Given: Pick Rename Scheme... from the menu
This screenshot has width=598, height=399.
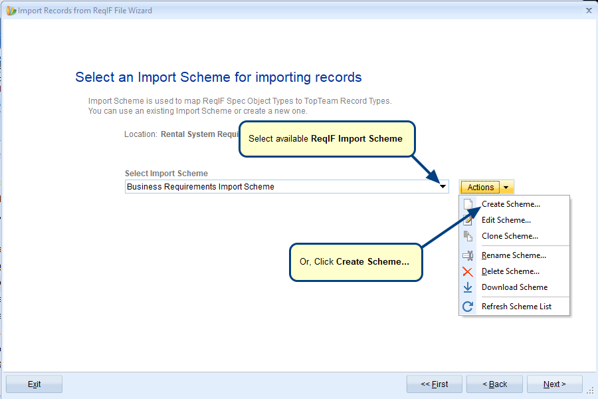Looking at the screenshot, I should click(x=514, y=255).
